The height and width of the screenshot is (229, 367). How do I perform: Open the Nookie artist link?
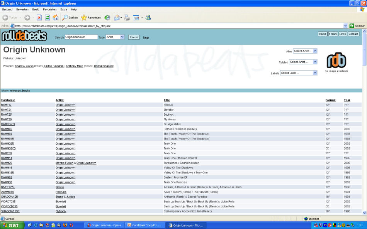pyautogui.click(x=59, y=187)
